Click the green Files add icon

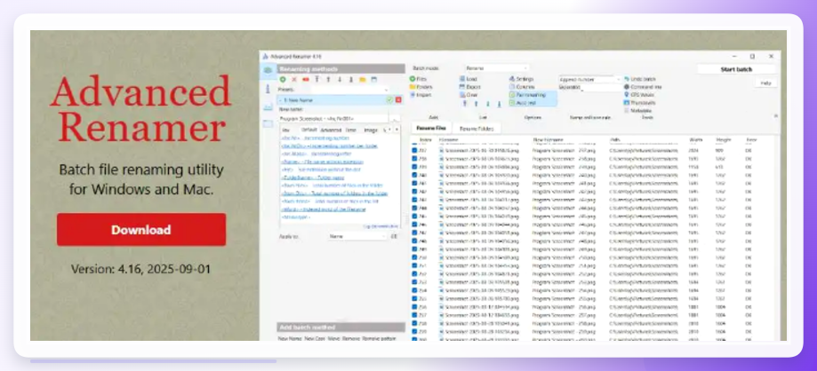pos(413,79)
